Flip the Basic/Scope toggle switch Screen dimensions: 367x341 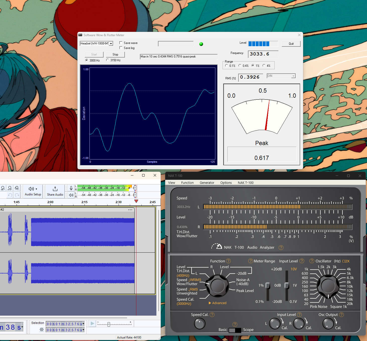[x=235, y=330]
